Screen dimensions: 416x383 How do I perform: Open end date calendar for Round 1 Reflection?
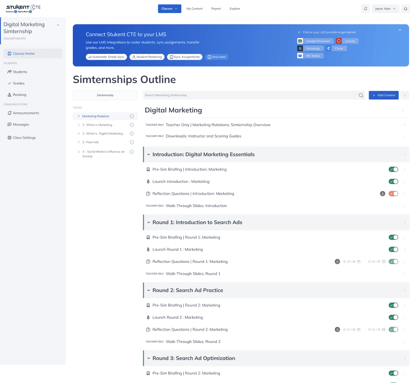click(x=384, y=262)
